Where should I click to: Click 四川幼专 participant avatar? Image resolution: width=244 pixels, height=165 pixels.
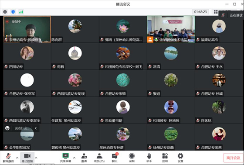coord(27,53)
